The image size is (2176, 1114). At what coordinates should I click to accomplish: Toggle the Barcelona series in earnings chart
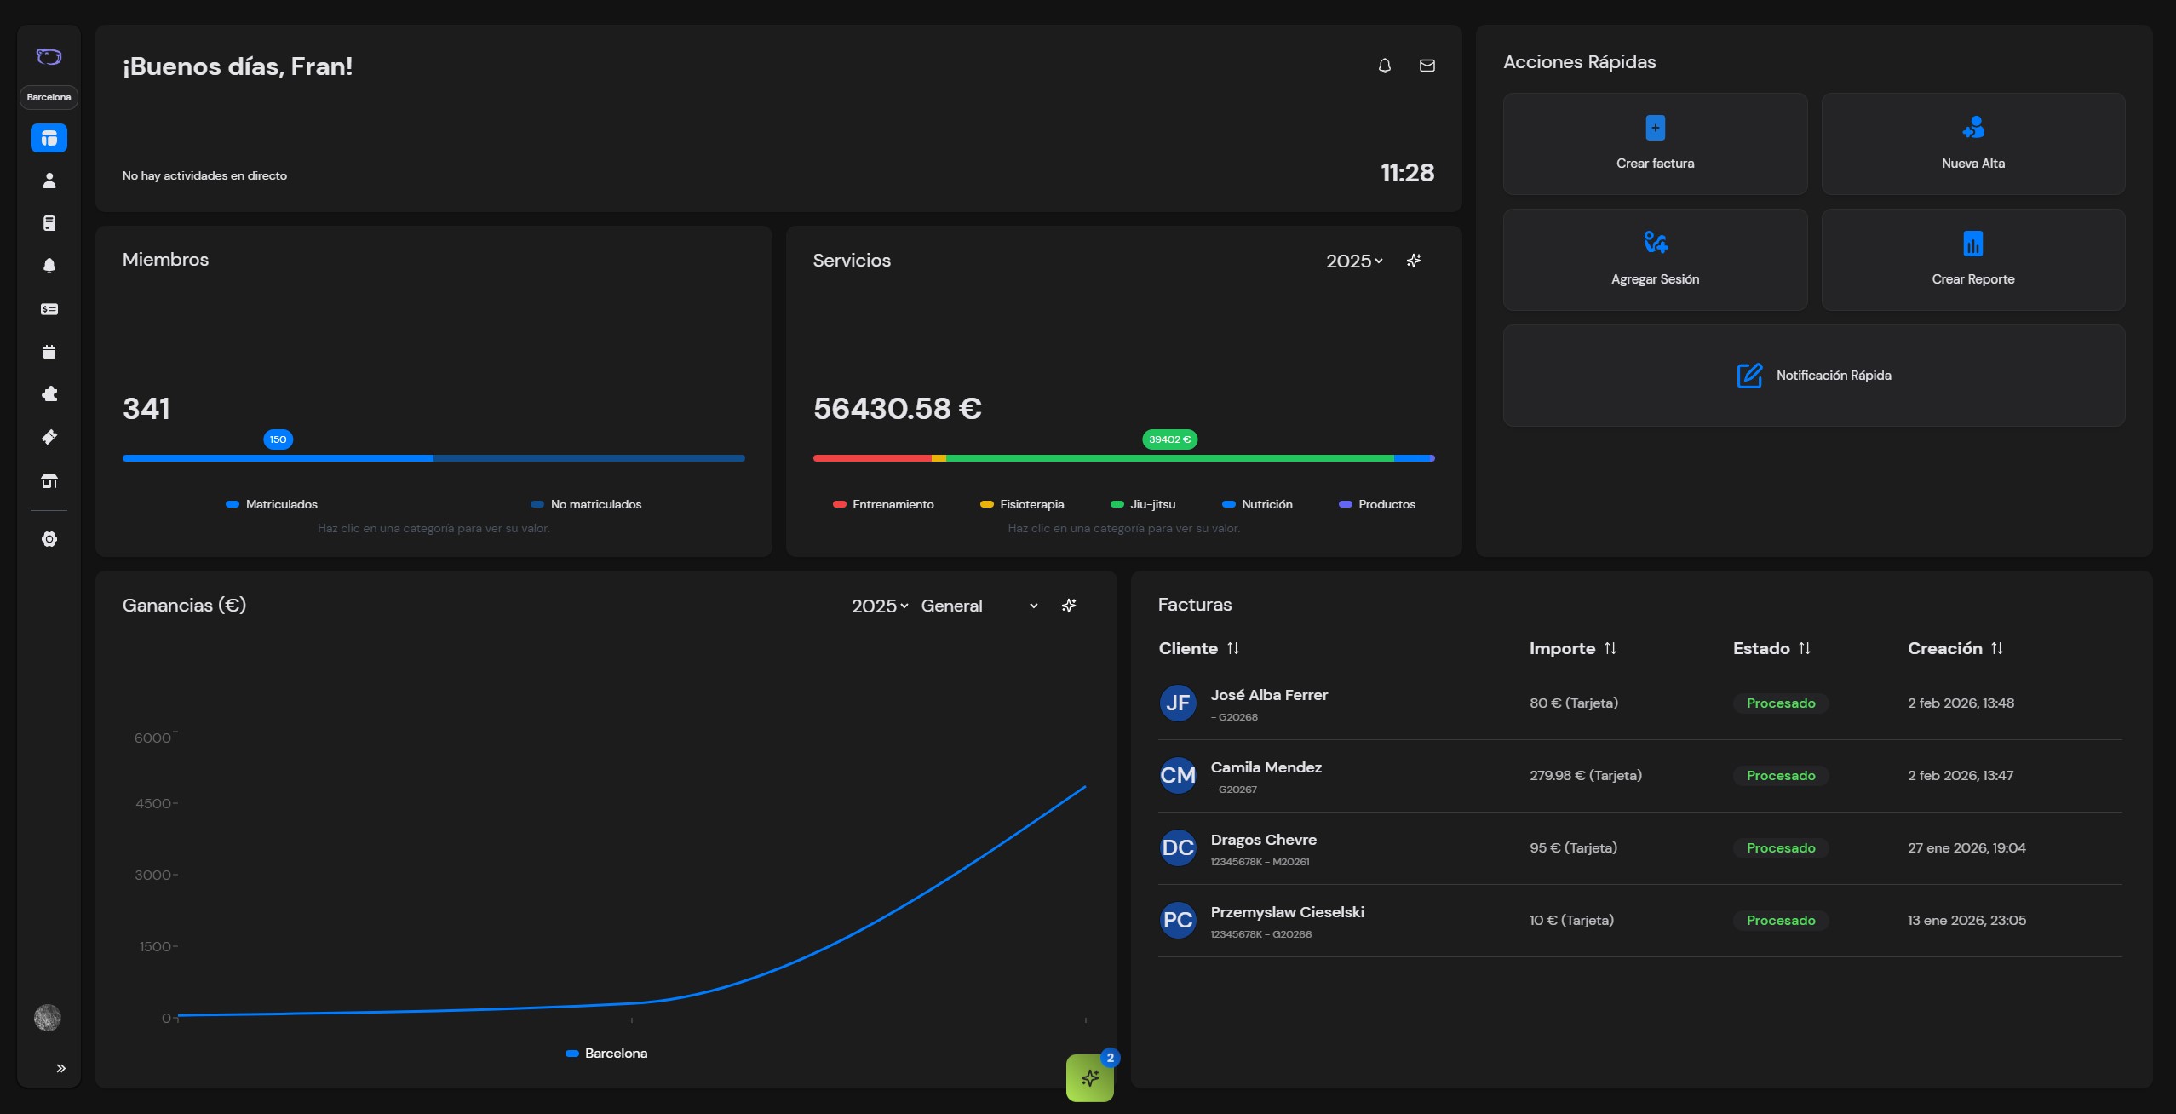[x=606, y=1054]
